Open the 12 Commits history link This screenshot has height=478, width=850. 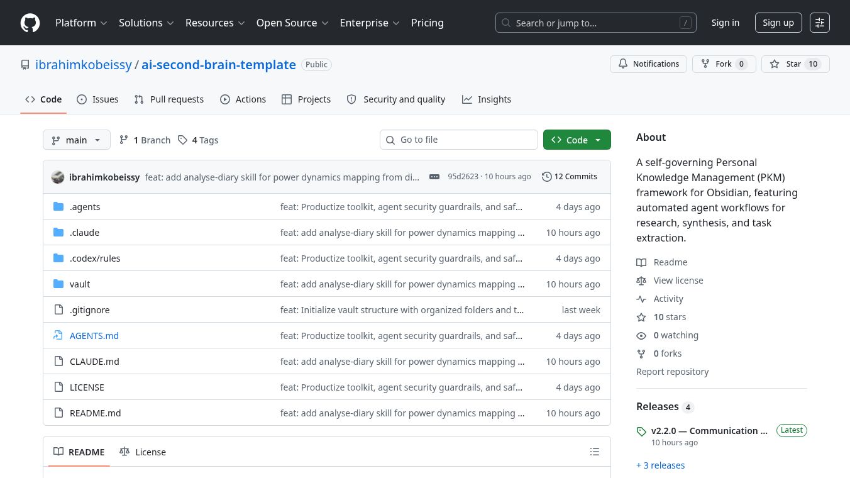pos(570,177)
